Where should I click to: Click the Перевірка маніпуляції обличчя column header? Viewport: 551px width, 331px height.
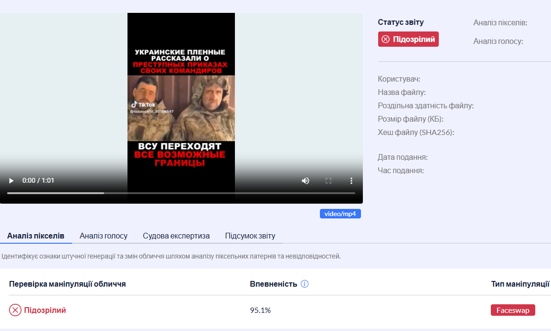(x=67, y=284)
